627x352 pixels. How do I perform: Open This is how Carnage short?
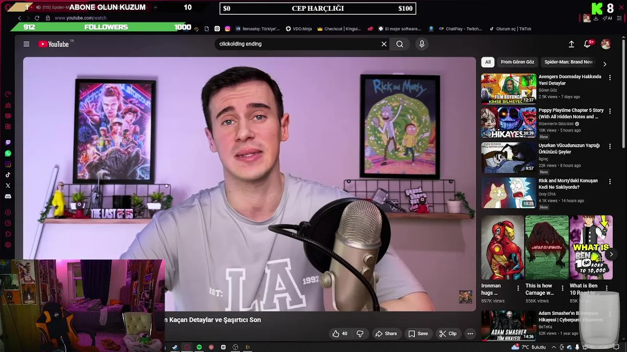[547, 247]
